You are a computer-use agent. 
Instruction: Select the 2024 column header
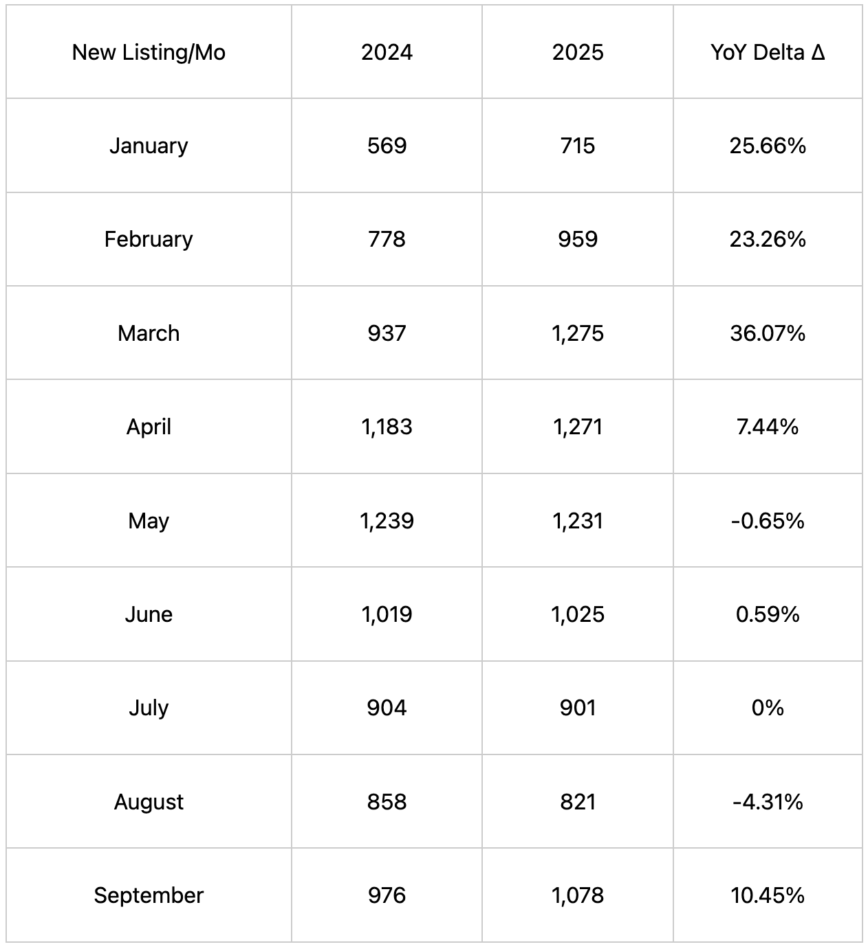pos(387,52)
